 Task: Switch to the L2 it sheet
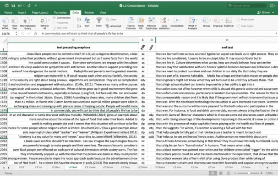point(21,167)
